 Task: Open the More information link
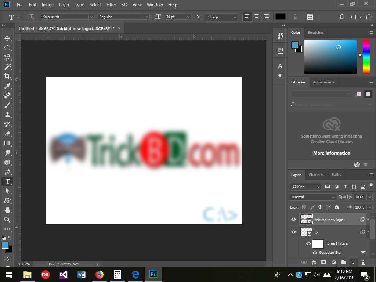pyautogui.click(x=332, y=153)
